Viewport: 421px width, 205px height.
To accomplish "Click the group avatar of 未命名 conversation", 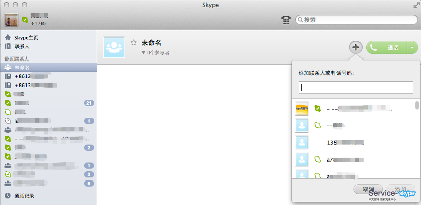I will pyautogui.click(x=114, y=47).
